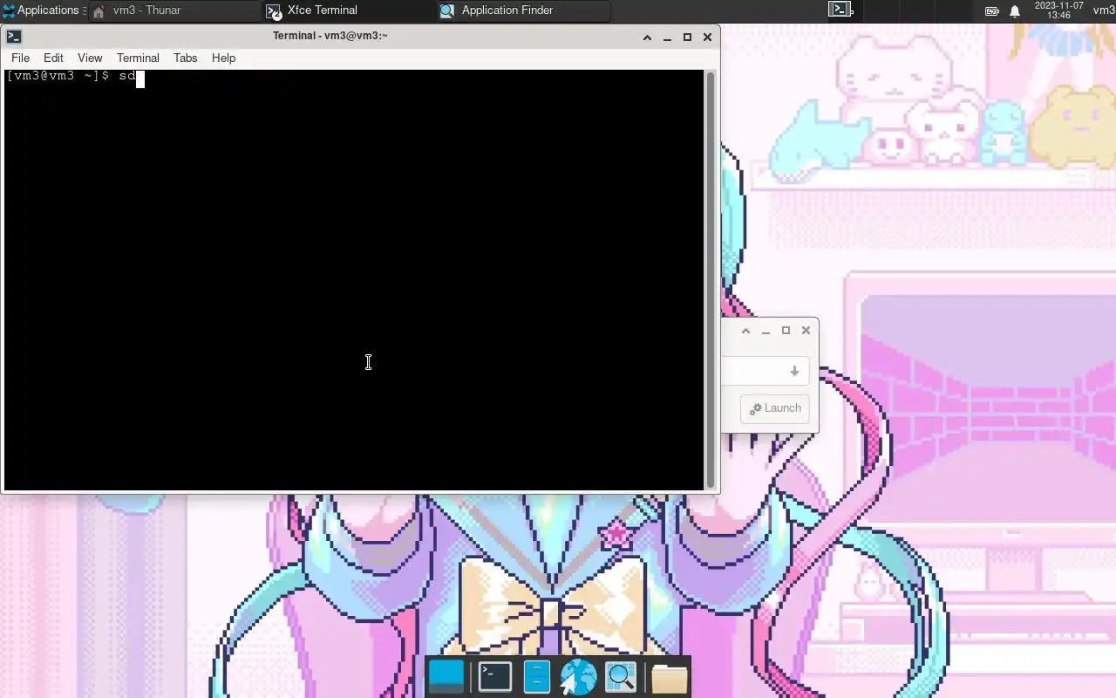Close the Terminal window
Viewport: 1116px width, 698px height.
[707, 37]
